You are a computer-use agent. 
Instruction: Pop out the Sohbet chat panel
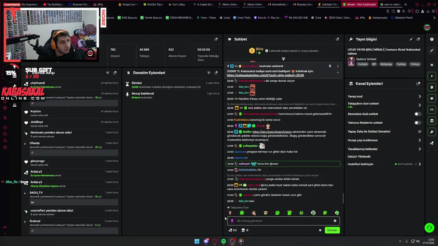[x=337, y=39]
